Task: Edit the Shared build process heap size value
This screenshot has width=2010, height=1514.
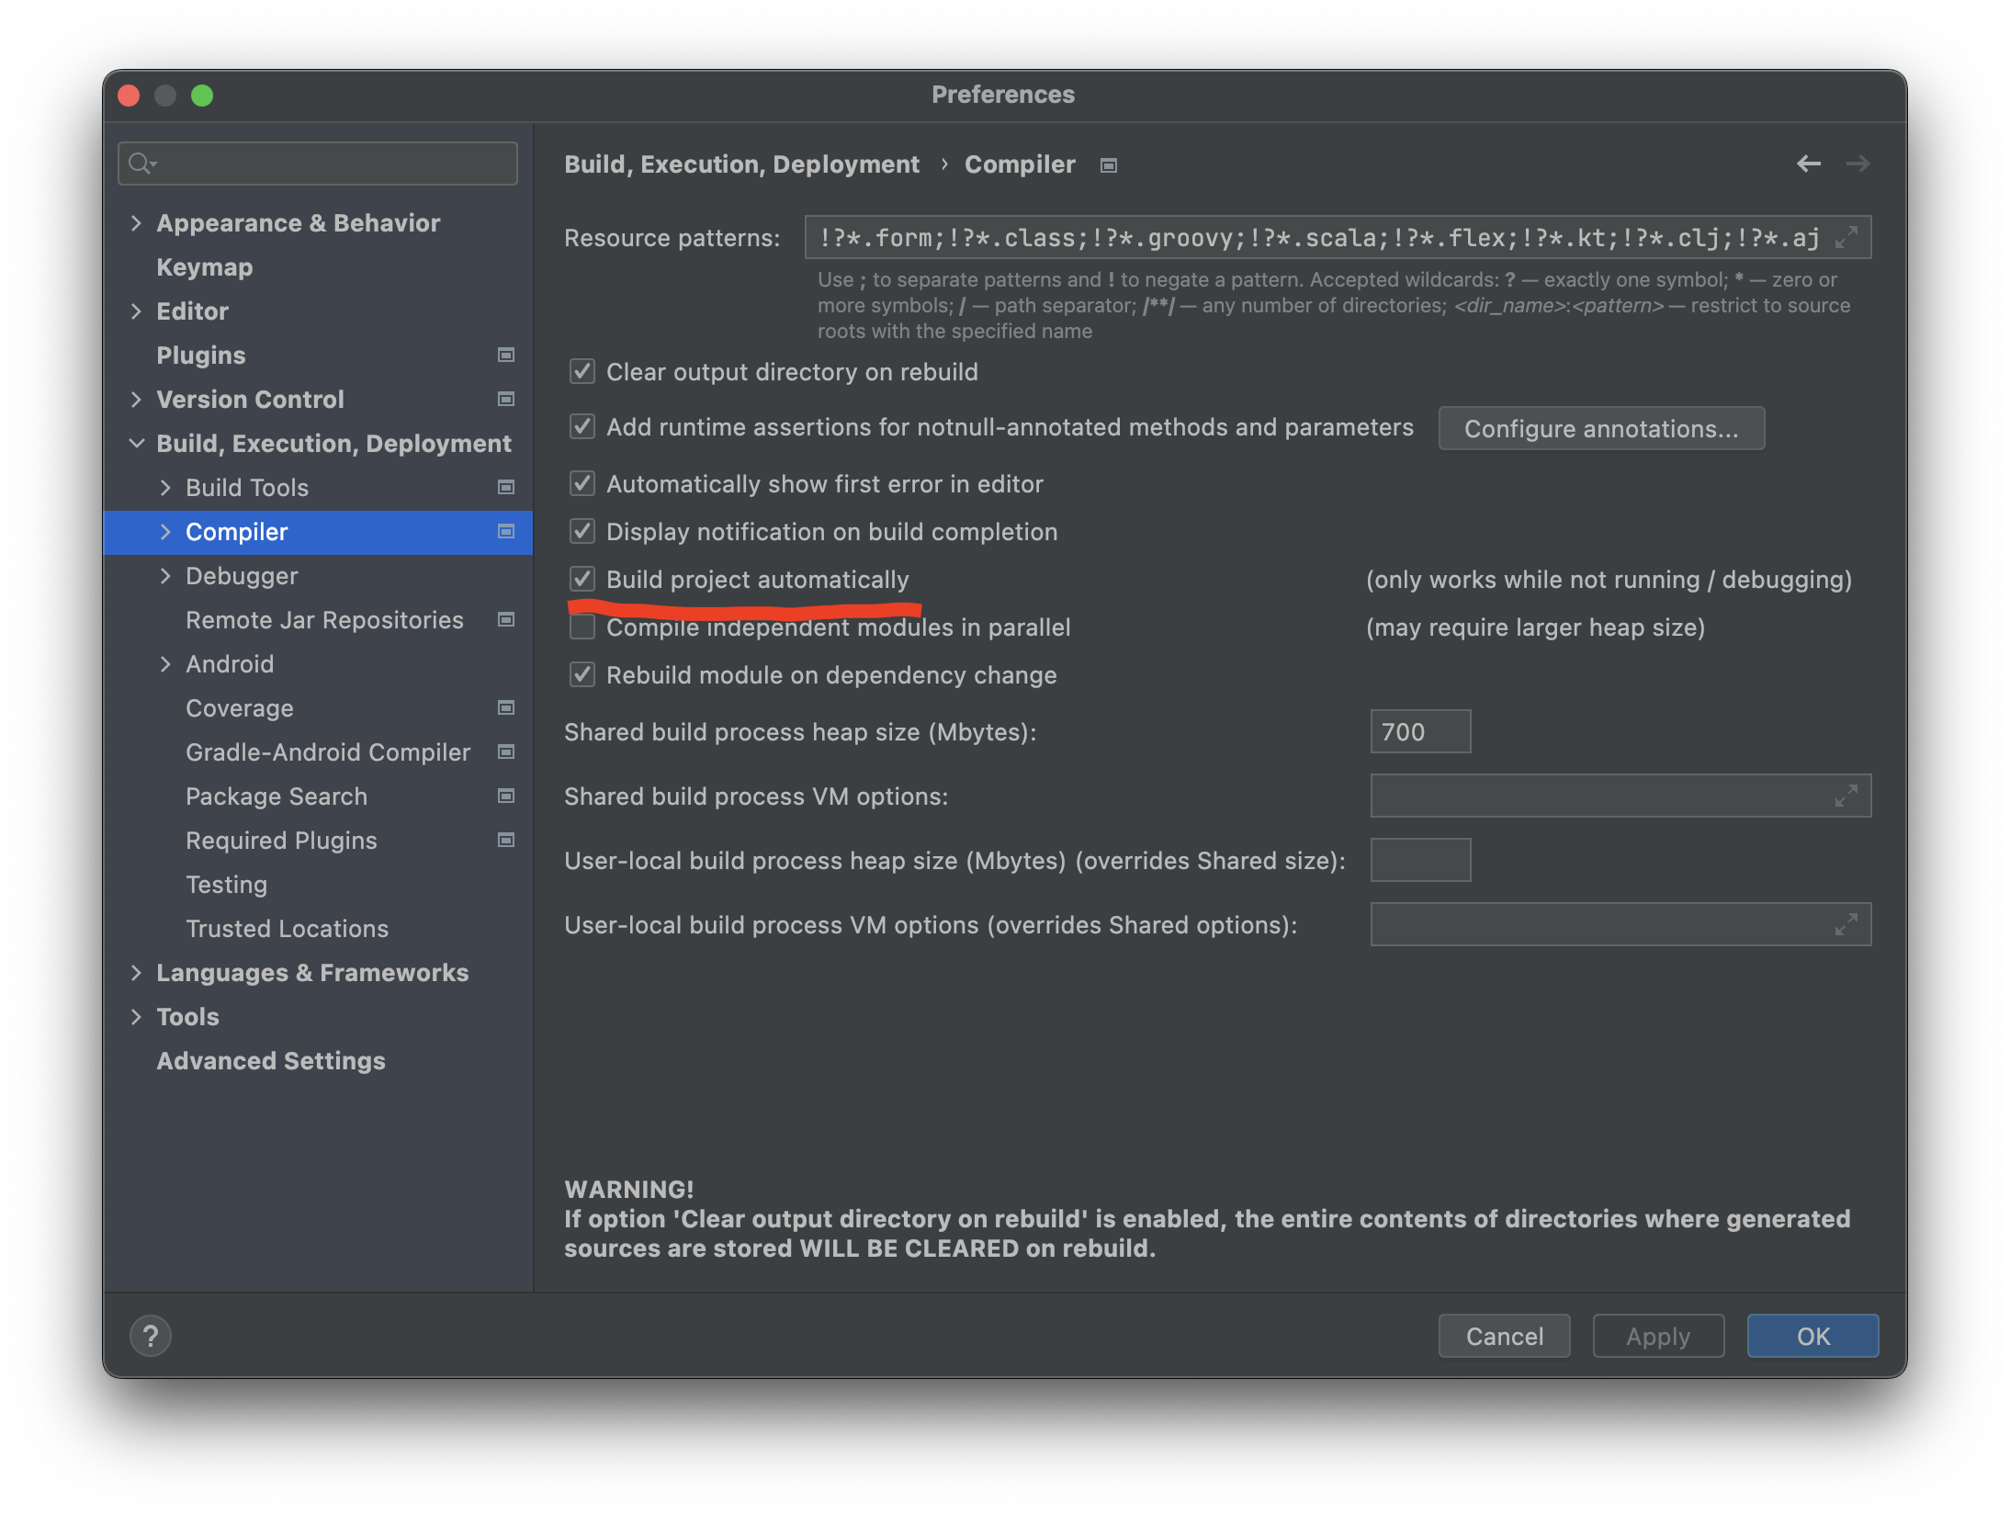Action: (1419, 731)
